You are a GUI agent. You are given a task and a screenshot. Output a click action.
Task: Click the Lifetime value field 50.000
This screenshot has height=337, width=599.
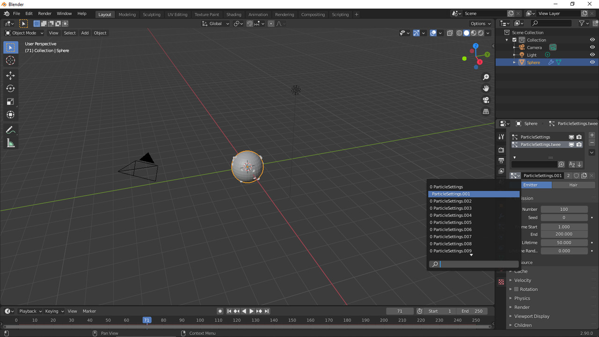564,242
